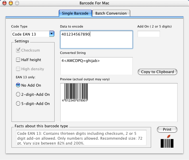Image resolution: width=189 pixels, height=160 pixels.
Task: Switch to the Single Barcode tab
Action: (x=75, y=13)
